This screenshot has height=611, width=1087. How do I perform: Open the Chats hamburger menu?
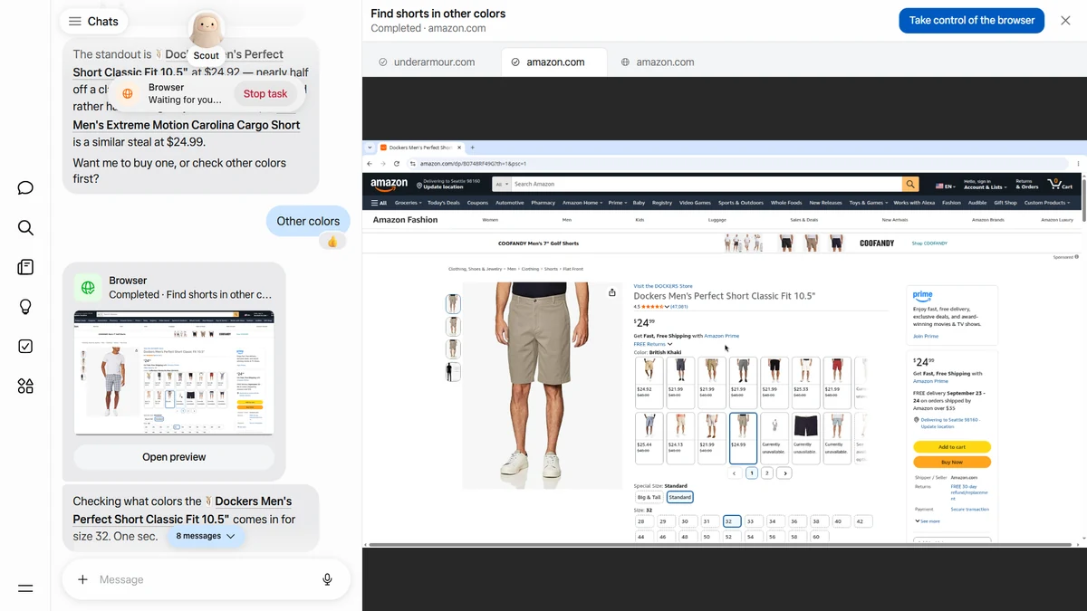pos(75,22)
